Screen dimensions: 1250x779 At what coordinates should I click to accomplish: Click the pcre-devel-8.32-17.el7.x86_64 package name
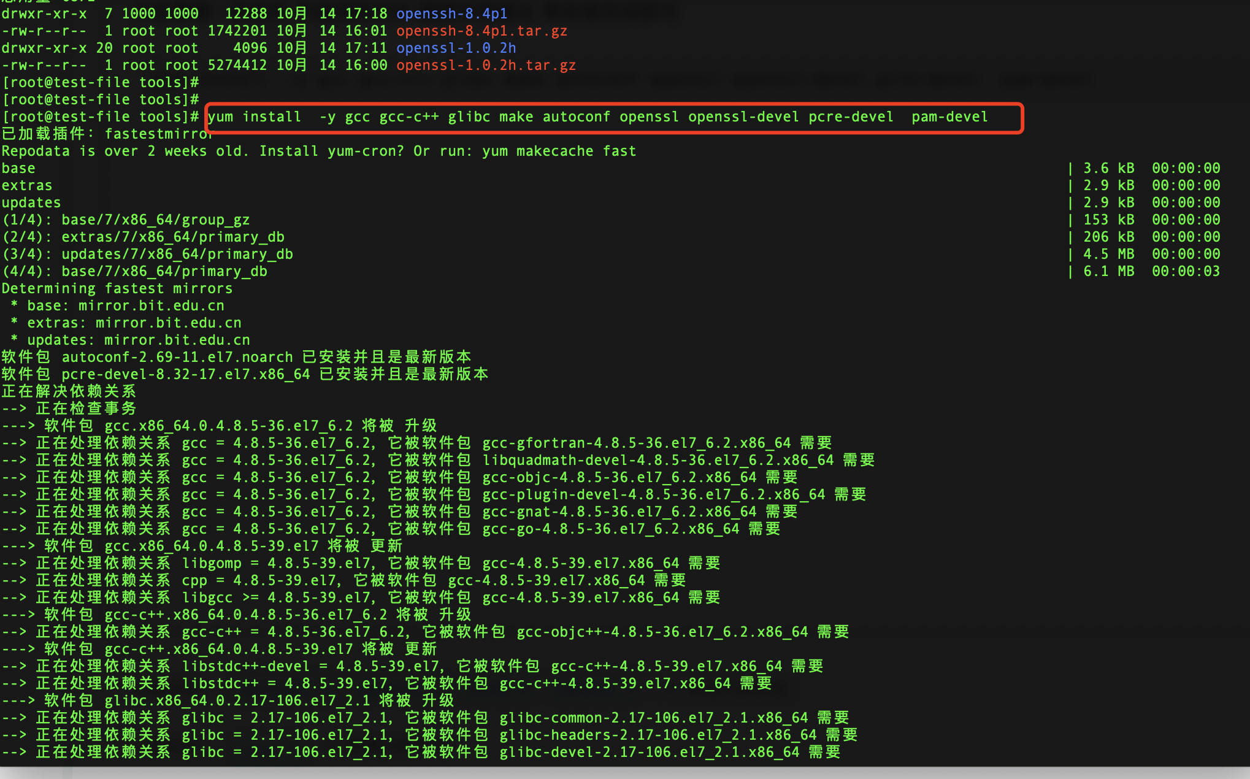[186, 374]
